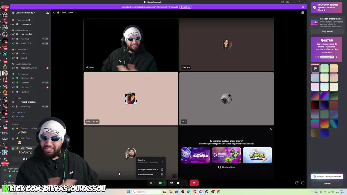Click Essayer 1 mois pour 0 $US
The image size is (347, 195).
point(327,177)
